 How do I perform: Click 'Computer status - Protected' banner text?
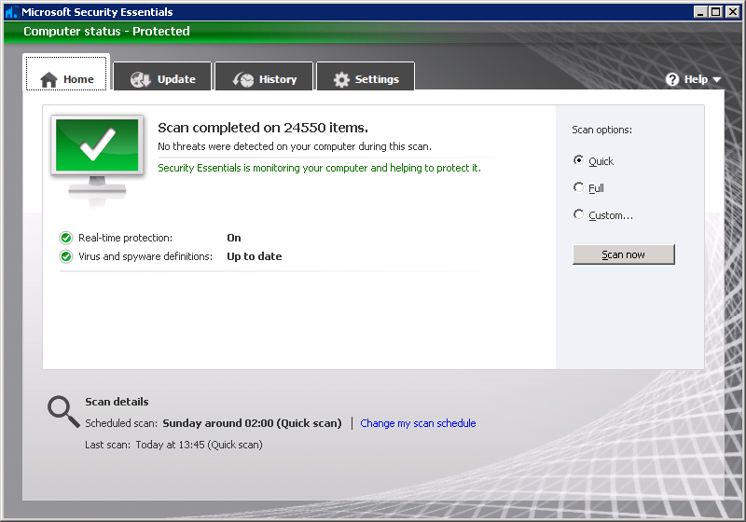click(106, 32)
